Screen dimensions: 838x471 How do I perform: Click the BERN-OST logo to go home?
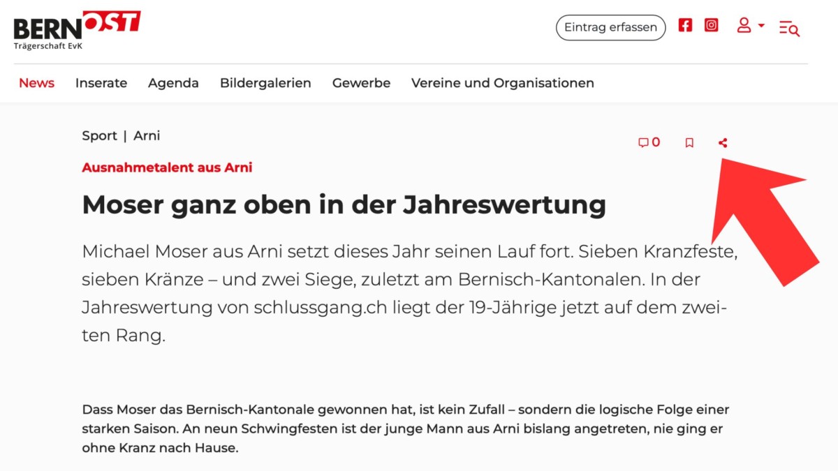(x=77, y=28)
